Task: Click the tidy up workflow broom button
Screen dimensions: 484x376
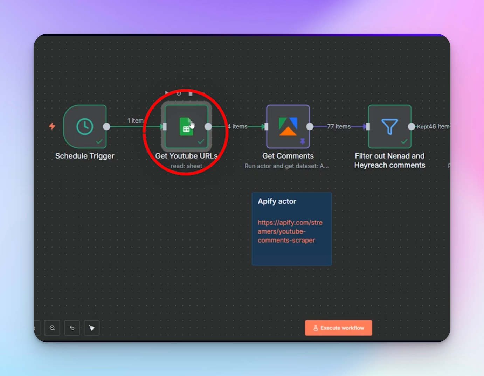Action: tap(92, 328)
